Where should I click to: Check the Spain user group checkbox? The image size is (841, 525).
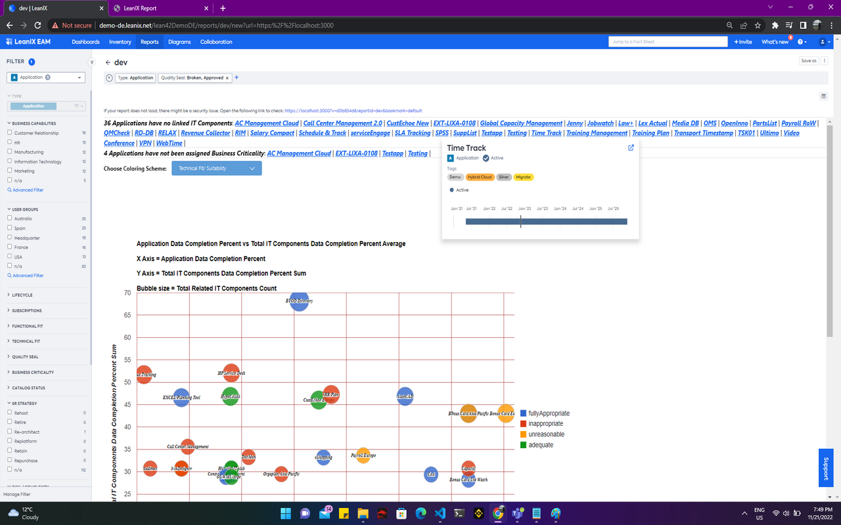tap(9, 228)
